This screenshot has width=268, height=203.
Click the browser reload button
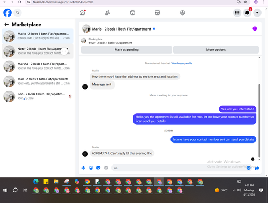[x=20, y=2]
